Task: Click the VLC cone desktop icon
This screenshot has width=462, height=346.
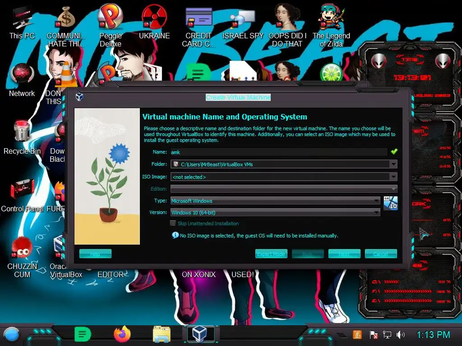Action: tap(67, 73)
